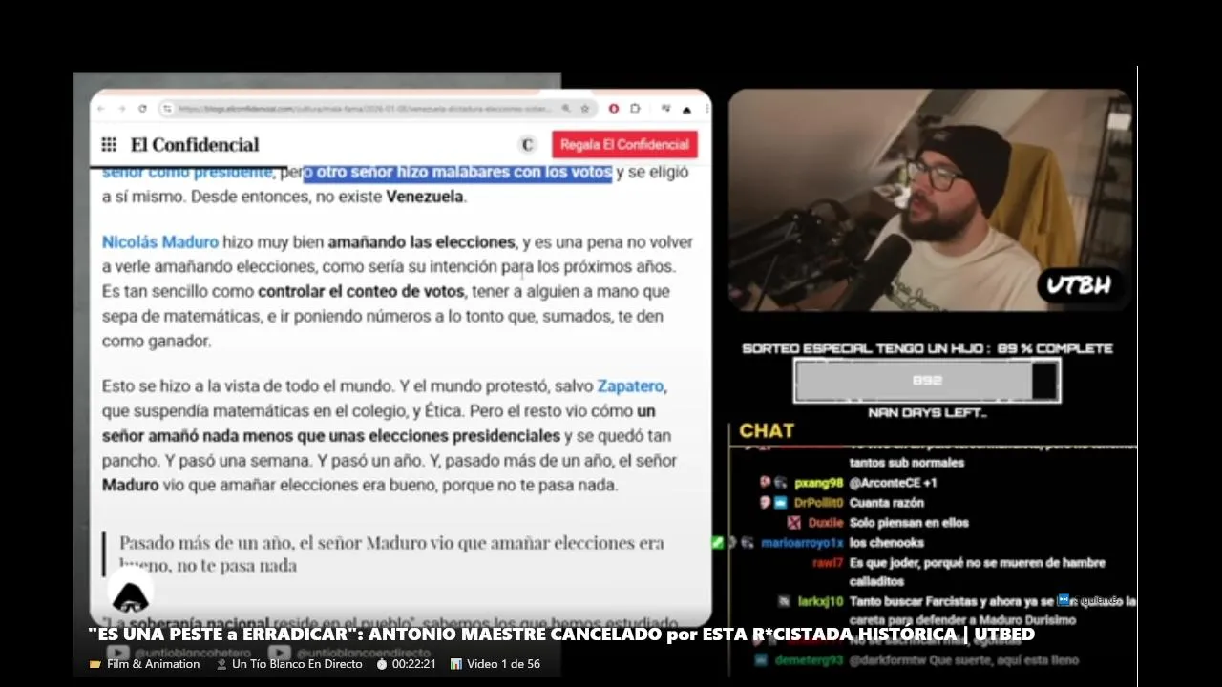Image resolution: width=1222 pixels, height=687 pixels.
Task: Click the translate icon in browser toolbar
Action: pos(665,109)
